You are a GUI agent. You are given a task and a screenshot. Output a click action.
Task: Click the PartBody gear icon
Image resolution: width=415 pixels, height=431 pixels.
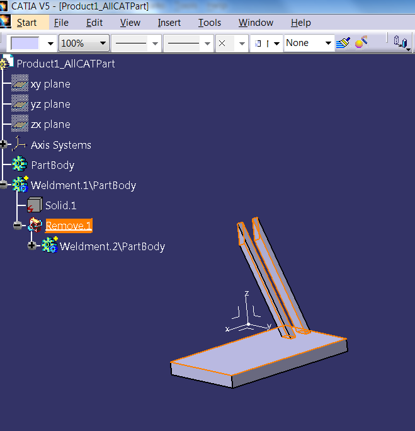coord(20,164)
